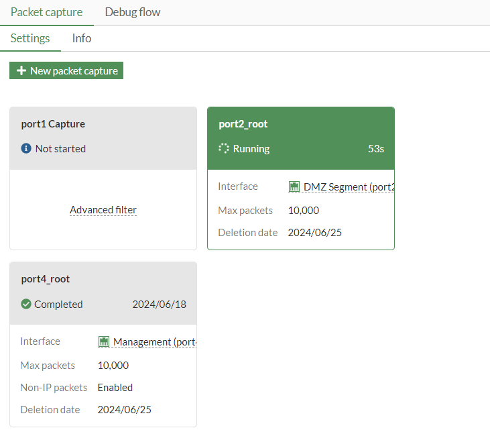Click the plus icon on New packet capture
The image size is (490, 432).
pyautogui.click(x=21, y=71)
